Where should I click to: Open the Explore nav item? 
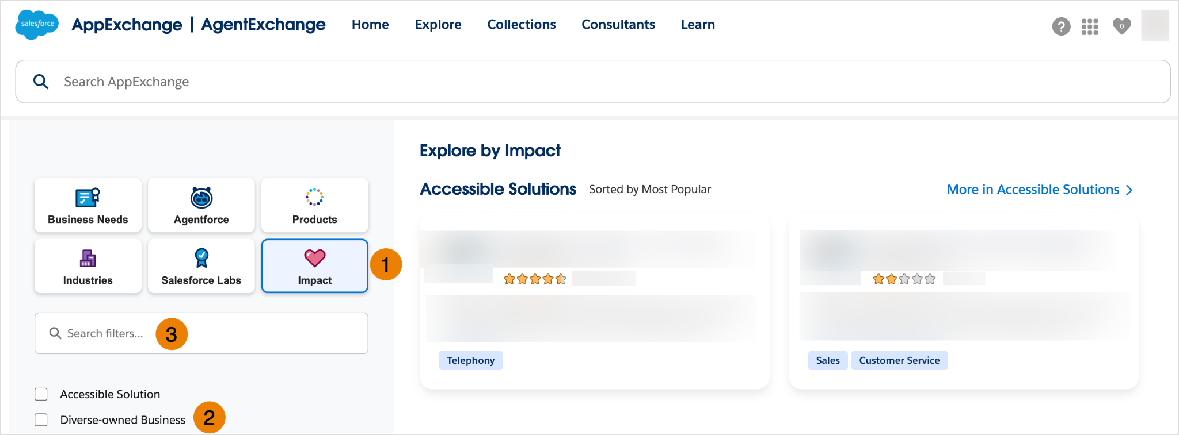tap(438, 25)
